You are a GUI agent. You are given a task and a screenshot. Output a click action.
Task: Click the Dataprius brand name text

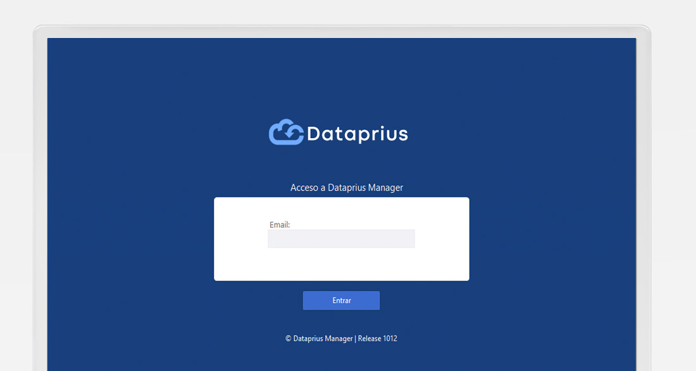(357, 134)
